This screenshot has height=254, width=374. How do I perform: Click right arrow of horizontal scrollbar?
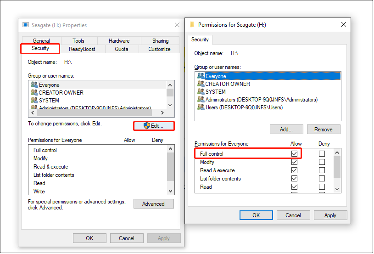(162, 113)
